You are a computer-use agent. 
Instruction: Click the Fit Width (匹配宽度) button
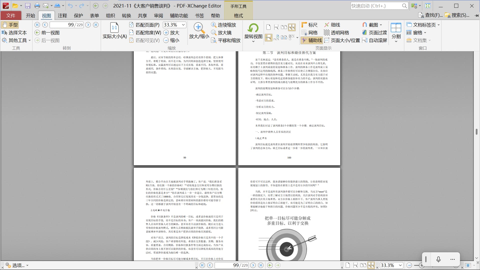tap(145, 32)
